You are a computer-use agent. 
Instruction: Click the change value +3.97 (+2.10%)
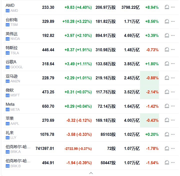(x=78, y=35)
